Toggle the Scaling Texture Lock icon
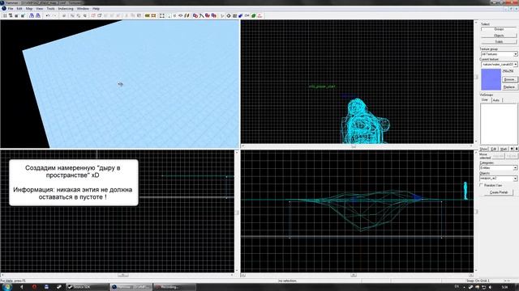 pos(180,15)
